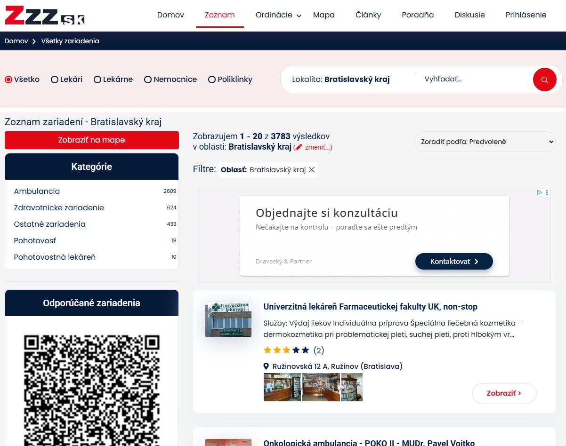Go to the Mapa menu item
The height and width of the screenshot is (446, 566).
(323, 15)
